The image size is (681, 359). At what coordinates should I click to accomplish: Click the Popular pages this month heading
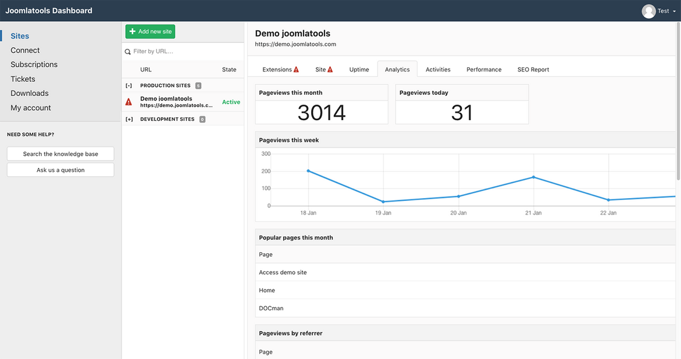pyautogui.click(x=296, y=238)
